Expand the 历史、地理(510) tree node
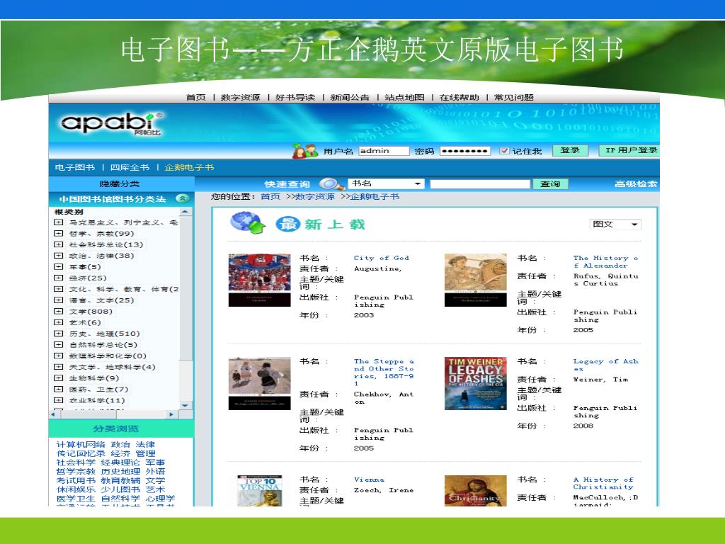This screenshot has width=725, height=544. pos(59,334)
